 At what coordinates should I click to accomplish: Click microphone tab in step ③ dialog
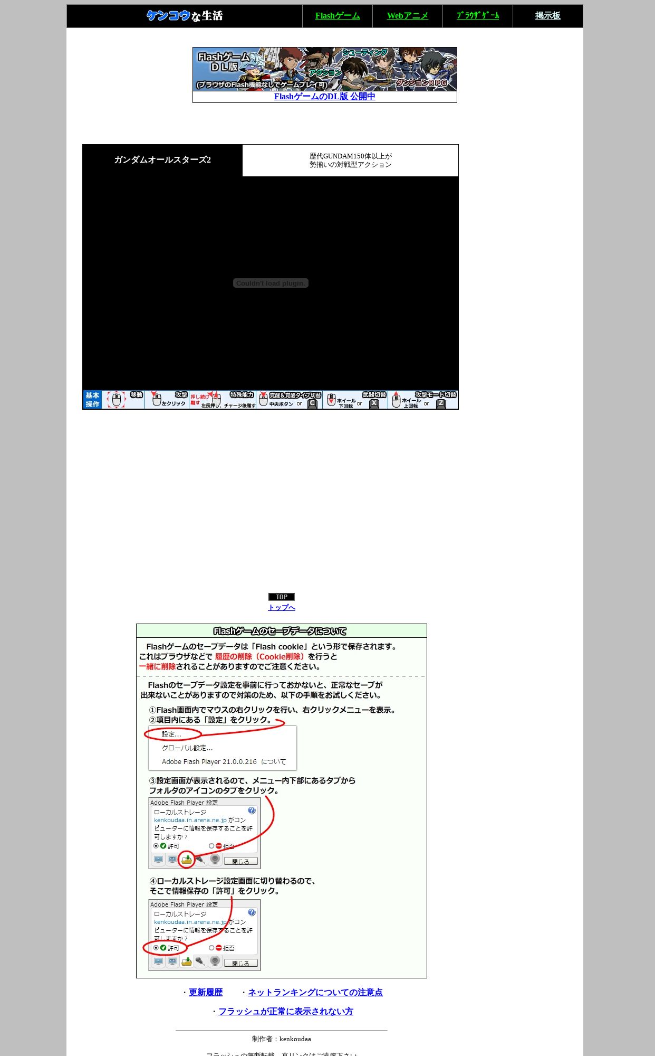(200, 860)
